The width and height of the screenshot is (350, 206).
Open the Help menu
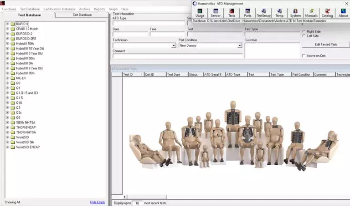point(125,9)
